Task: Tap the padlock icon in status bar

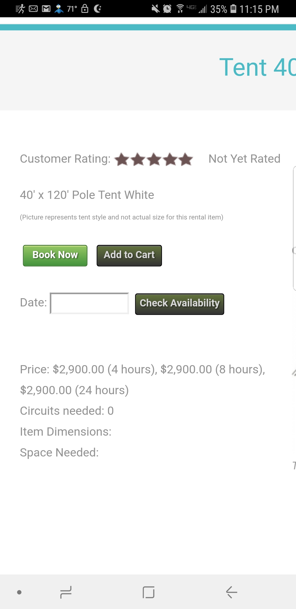Action: click(85, 9)
